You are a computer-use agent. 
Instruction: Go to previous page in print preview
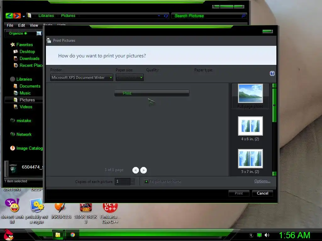coord(136,170)
